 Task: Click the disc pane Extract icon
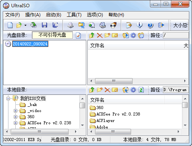pos(126,35)
